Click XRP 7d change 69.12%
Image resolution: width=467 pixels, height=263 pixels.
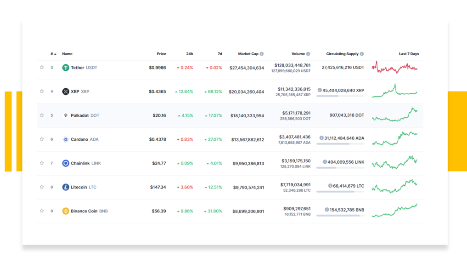coord(213,92)
